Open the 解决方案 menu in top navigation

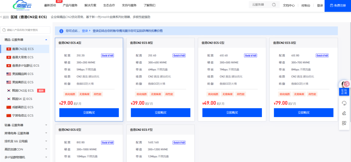(x=90, y=5)
